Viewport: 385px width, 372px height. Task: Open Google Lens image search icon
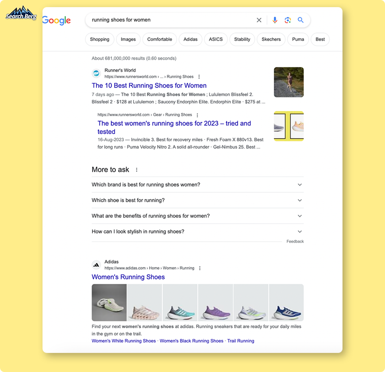[x=288, y=20]
